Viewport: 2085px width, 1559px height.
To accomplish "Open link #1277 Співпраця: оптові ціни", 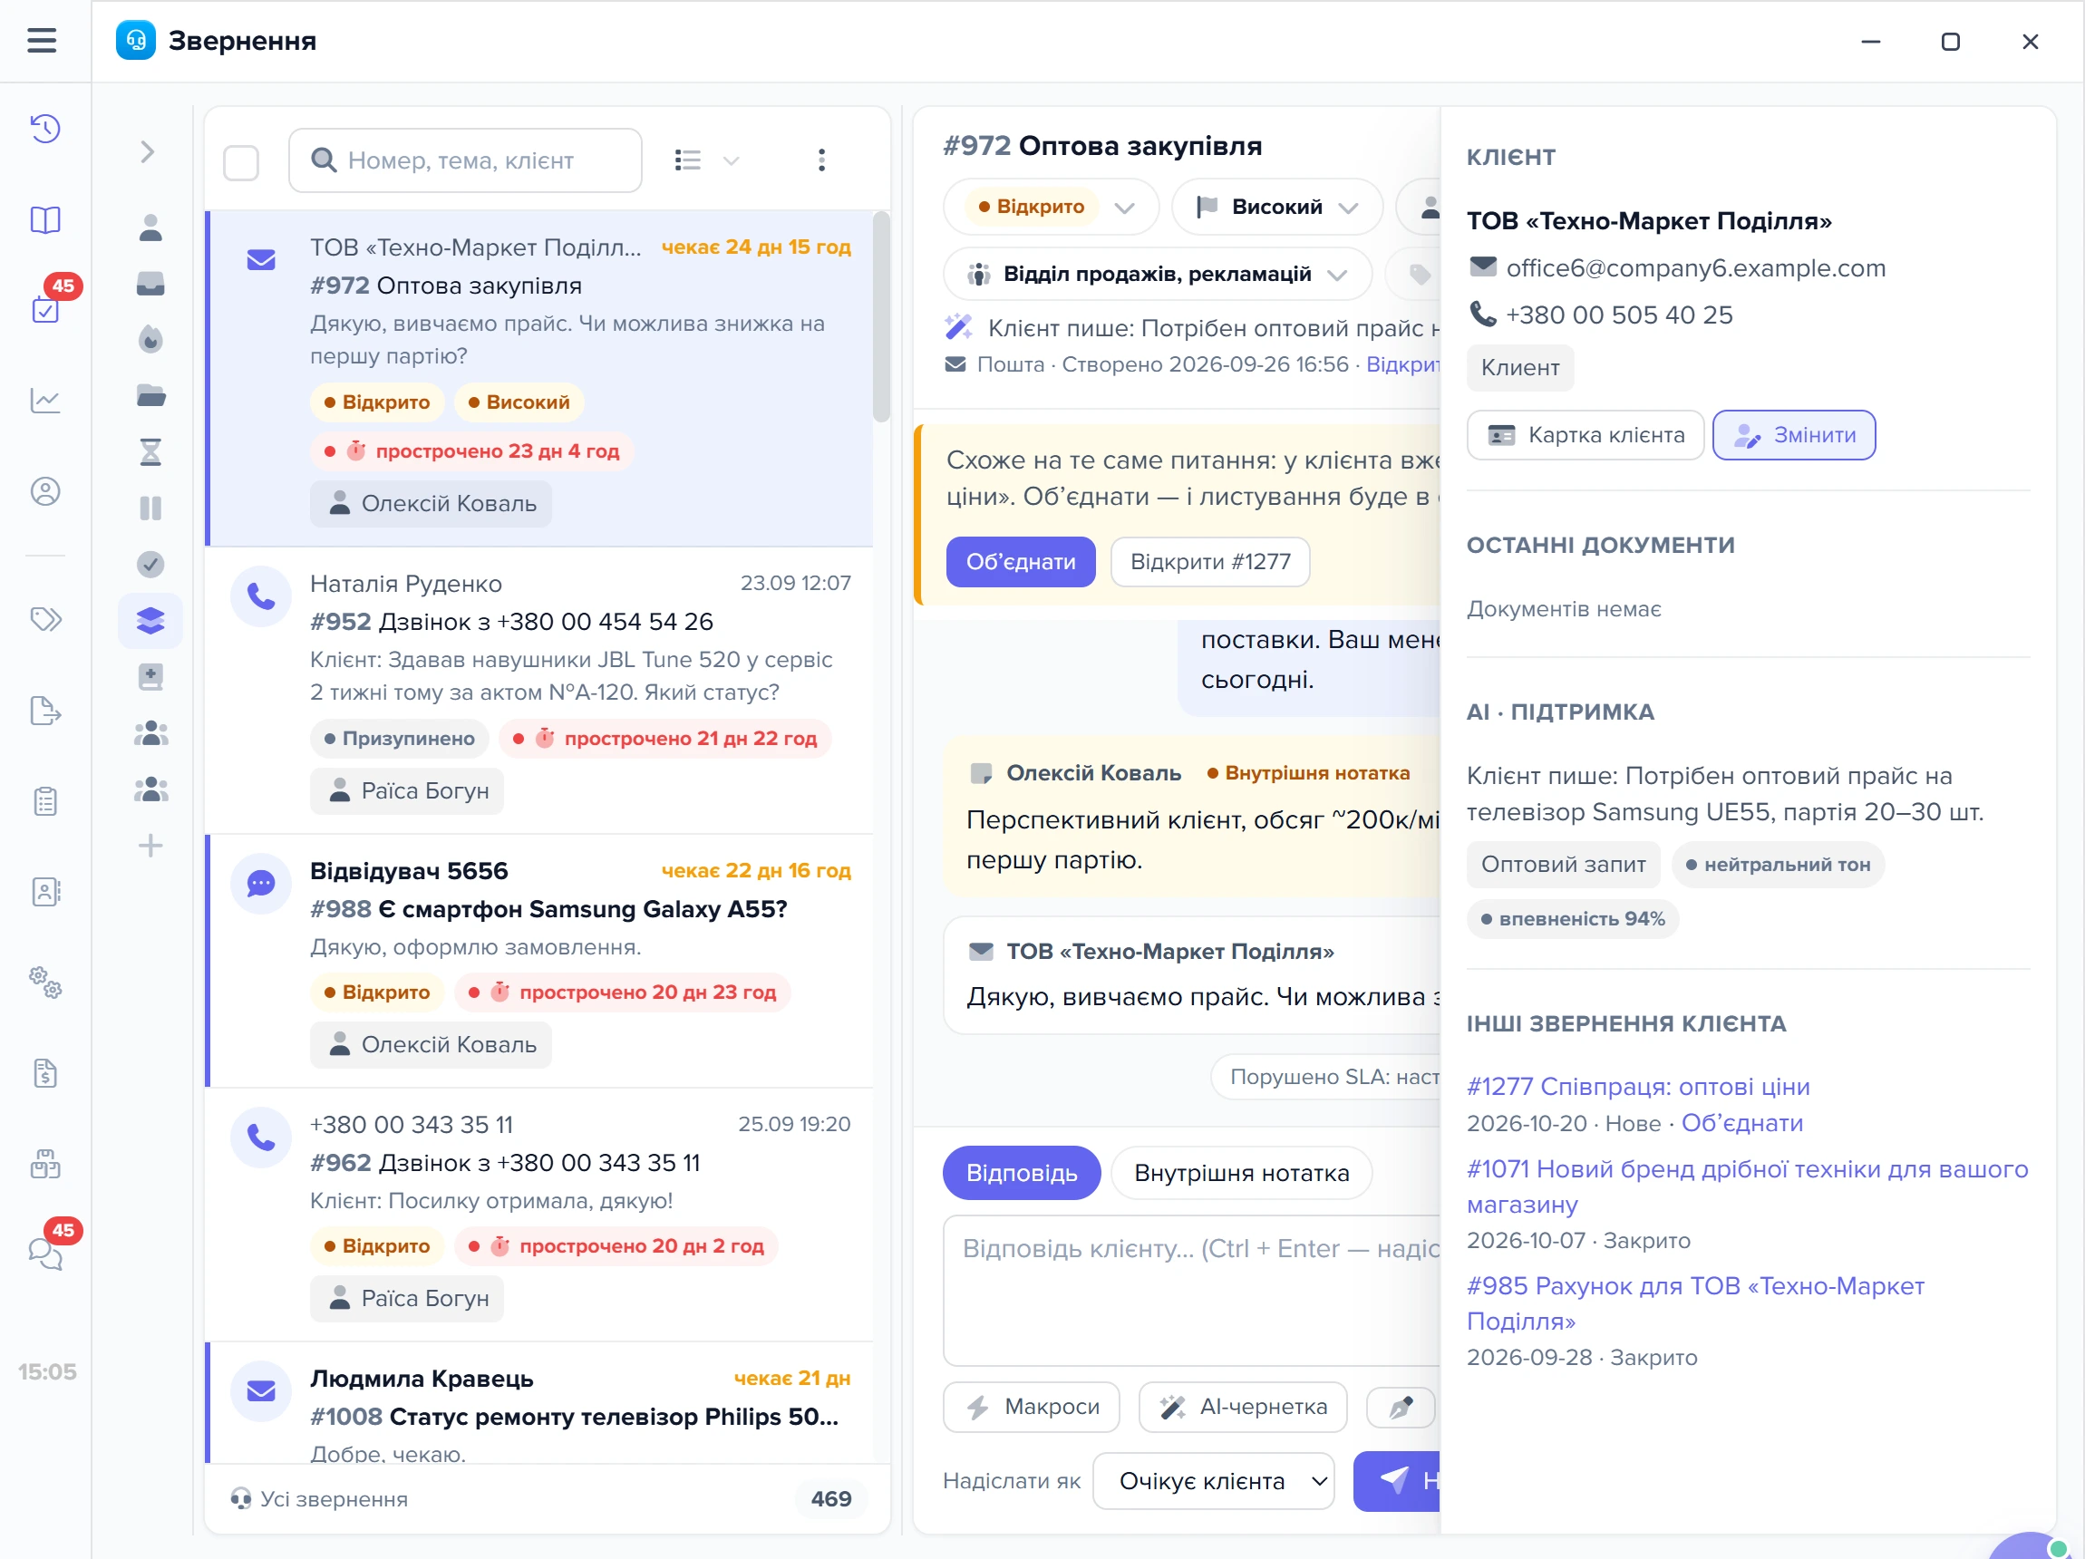I will pyautogui.click(x=1638, y=1087).
